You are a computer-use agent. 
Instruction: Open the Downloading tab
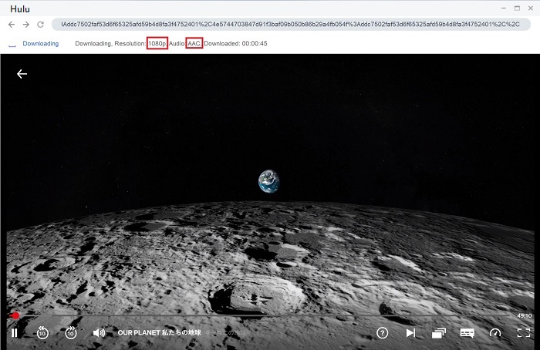40,43
